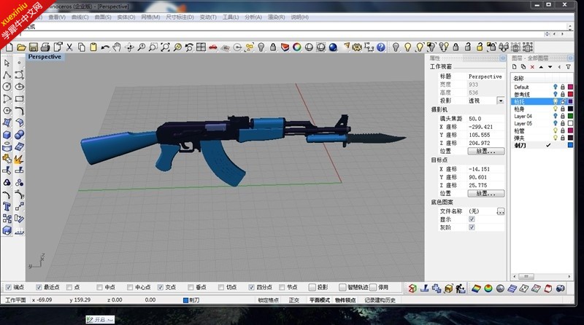
Task: Open a file with the folder icon
Action: click(x=21, y=47)
